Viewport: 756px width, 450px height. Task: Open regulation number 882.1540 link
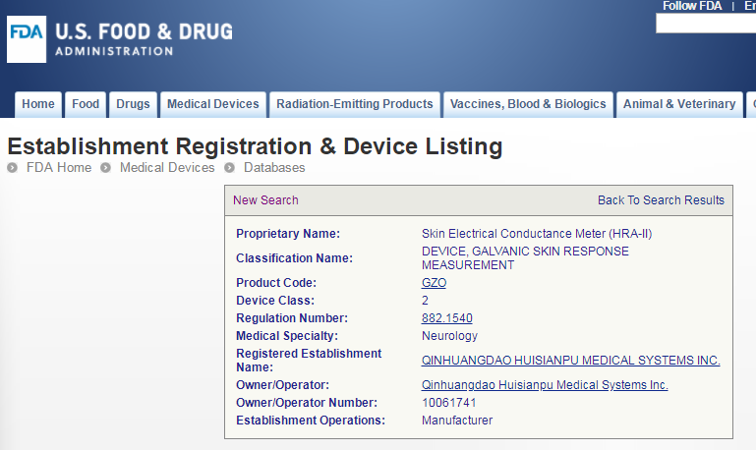447,318
